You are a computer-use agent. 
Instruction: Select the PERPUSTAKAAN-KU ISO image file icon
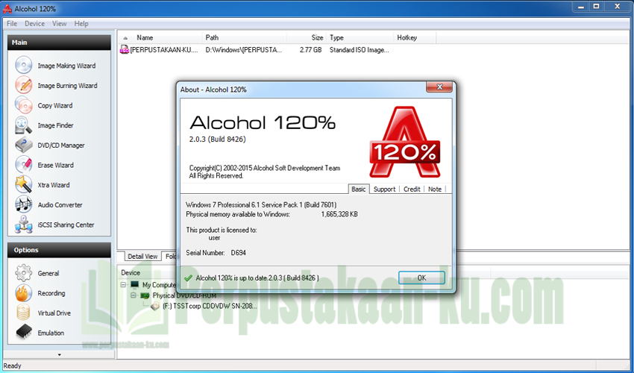[x=125, y=50]
